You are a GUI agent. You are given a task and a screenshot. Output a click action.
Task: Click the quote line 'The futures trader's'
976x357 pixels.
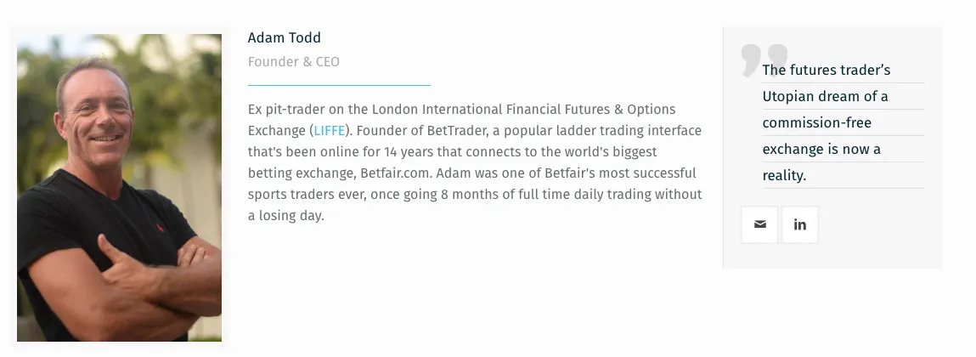click(826, 71)
